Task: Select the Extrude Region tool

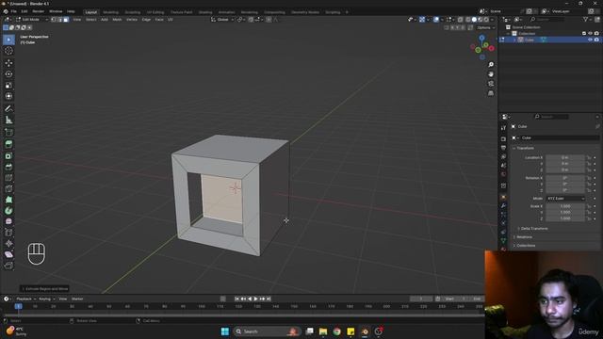Action: click(8, 144)
